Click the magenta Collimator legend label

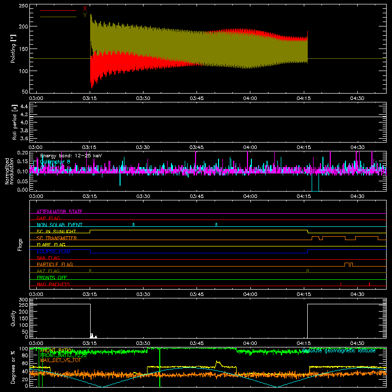click(x=55, y=167)
